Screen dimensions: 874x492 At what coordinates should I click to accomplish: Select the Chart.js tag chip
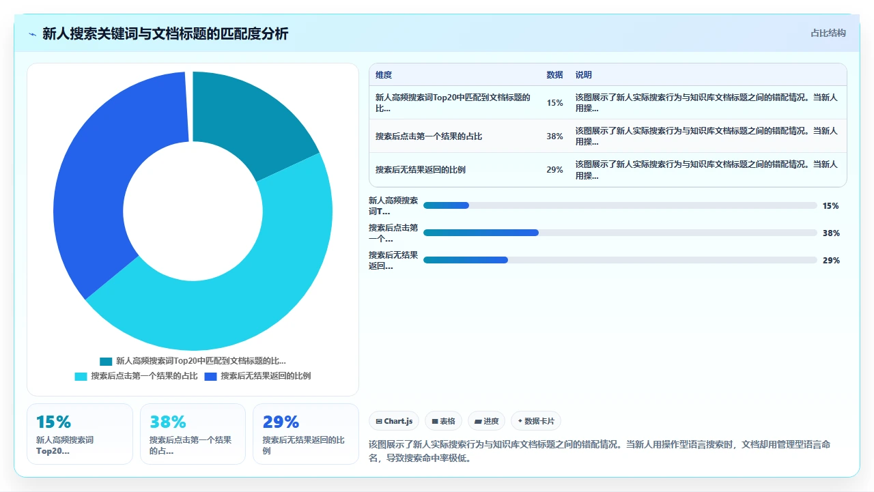tap(395, 421)
